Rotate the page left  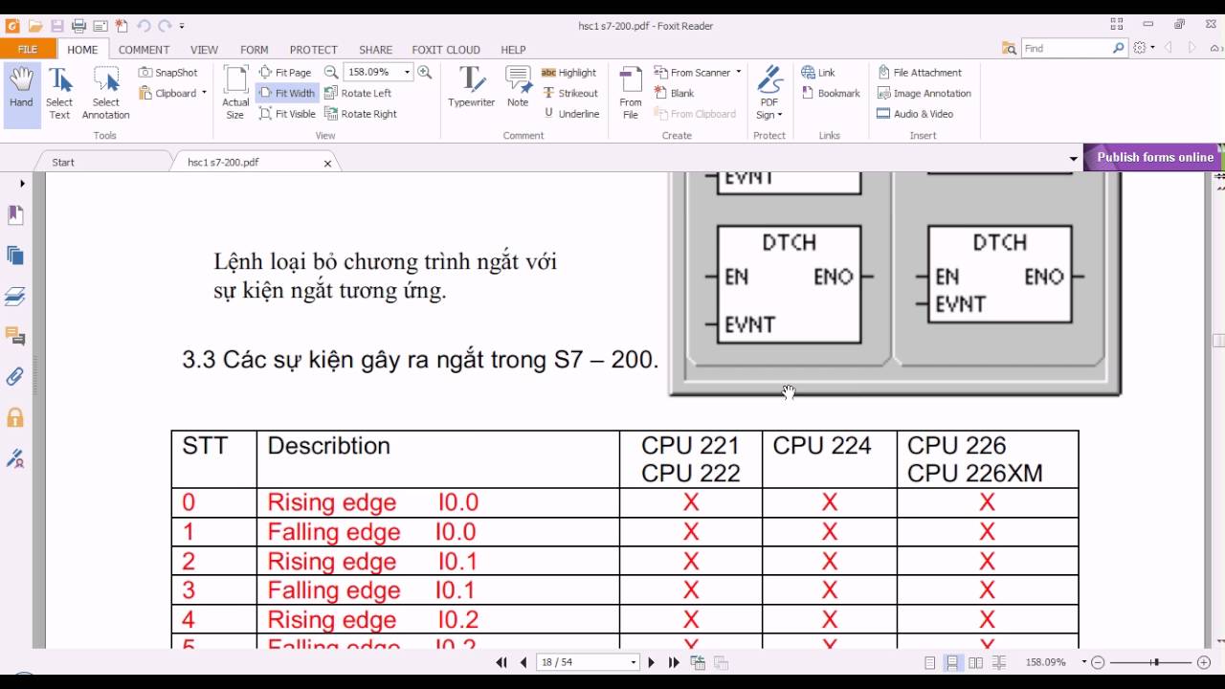click(358, 93)
